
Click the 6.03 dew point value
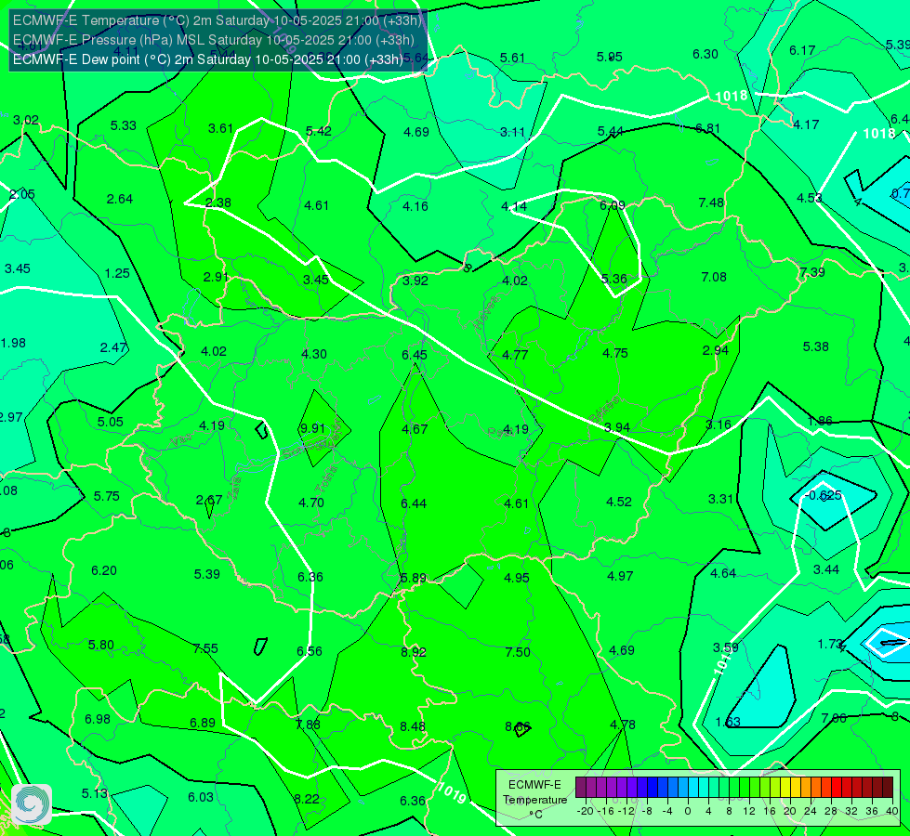coord(200,797)
